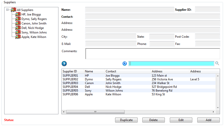This screenshot has height=126, width=224.
Task: Select Dell, Nick Hodge in the tree
Action: tap(32, 28)
